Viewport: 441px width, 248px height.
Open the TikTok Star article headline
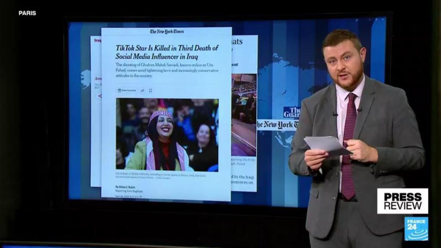167,52
